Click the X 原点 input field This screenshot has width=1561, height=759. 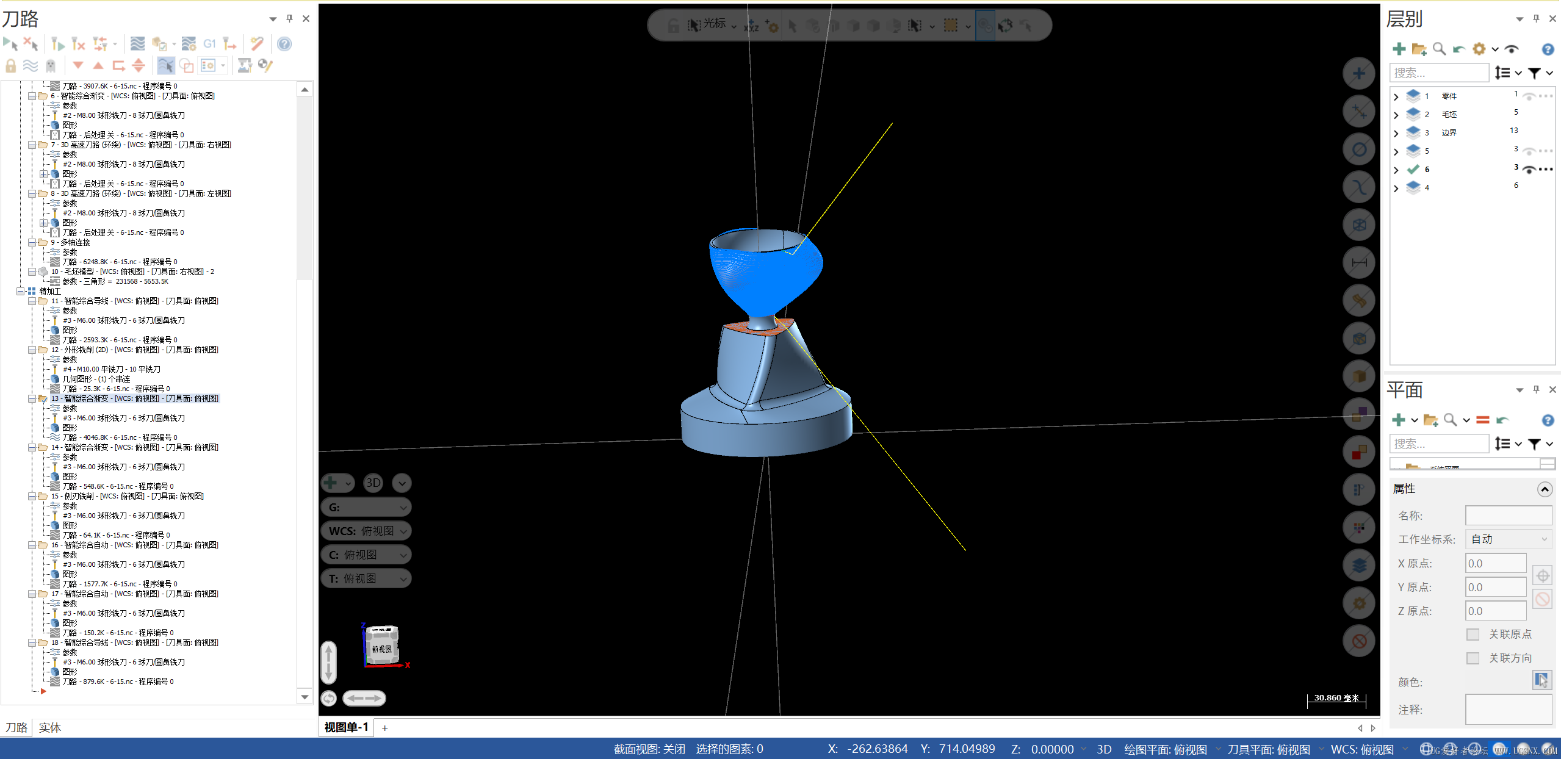1495,563
